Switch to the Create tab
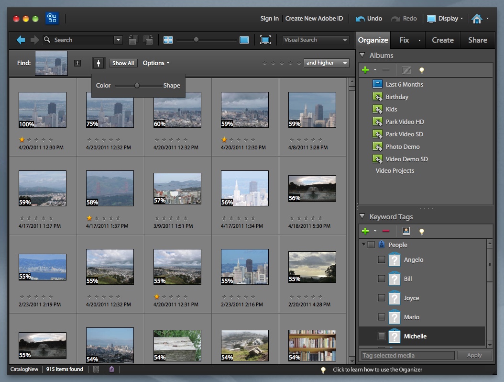 [442, 40]
